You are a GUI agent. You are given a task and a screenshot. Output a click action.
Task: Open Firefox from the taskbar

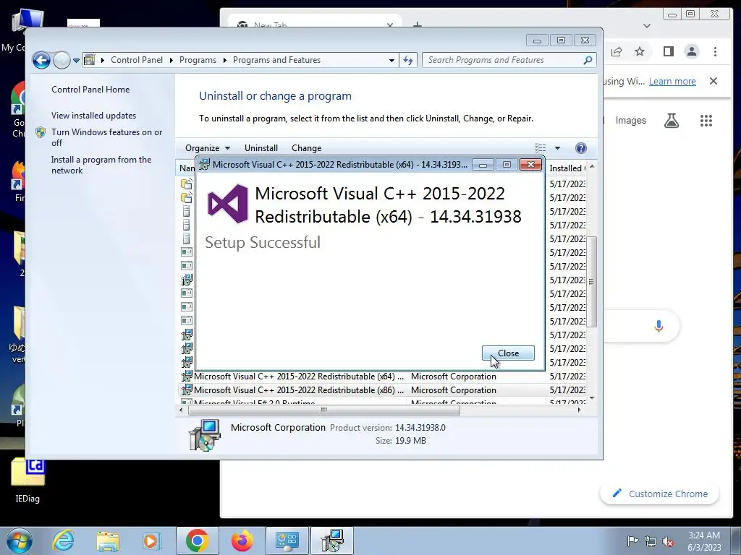point(242,541)
